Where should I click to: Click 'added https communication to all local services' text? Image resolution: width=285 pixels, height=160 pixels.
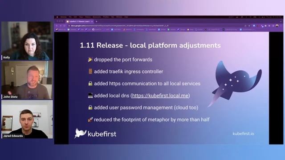[x=147, y=84]
